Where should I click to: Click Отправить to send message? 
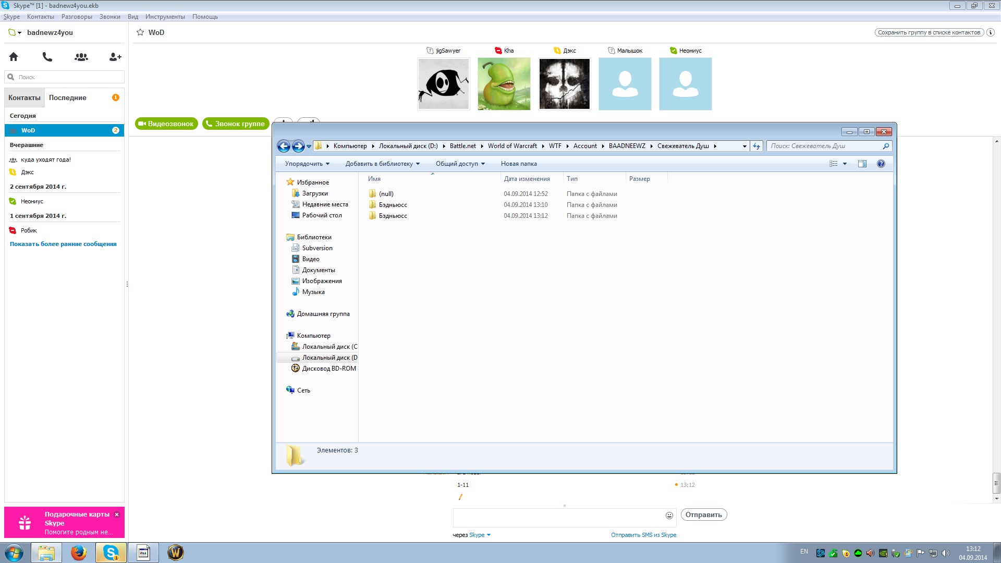(x=703, y=515)
